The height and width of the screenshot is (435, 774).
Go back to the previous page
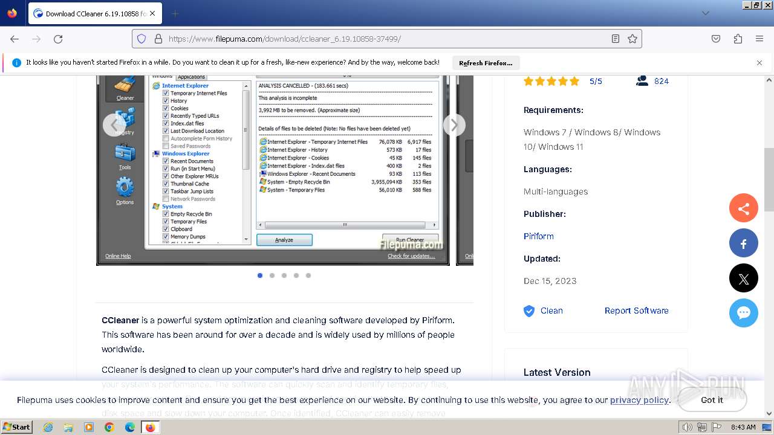click(x=15, y=39)
